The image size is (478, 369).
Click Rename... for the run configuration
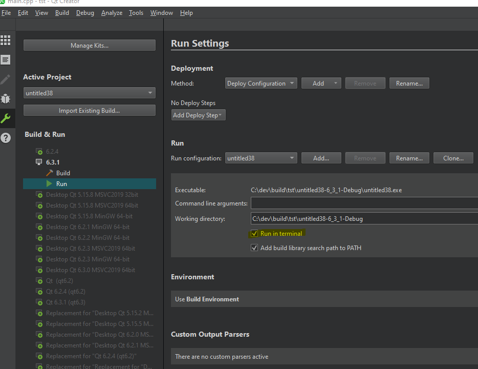click(409, 158)
